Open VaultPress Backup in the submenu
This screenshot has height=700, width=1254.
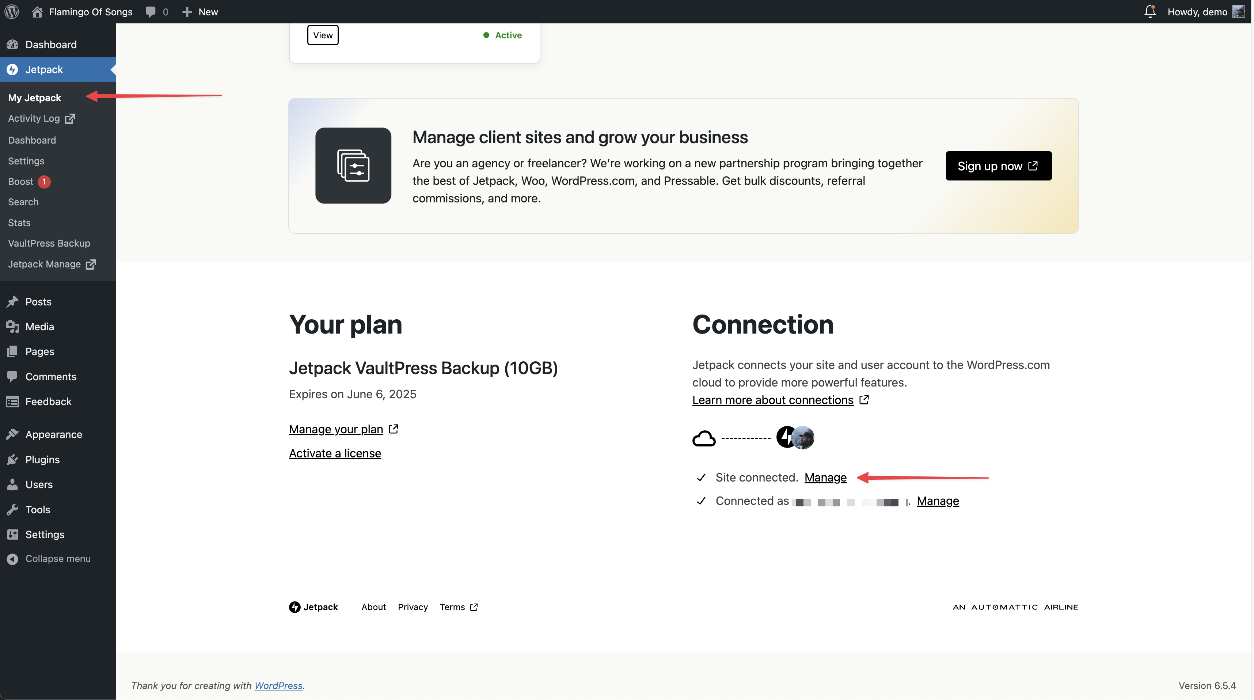click(49, 243)
